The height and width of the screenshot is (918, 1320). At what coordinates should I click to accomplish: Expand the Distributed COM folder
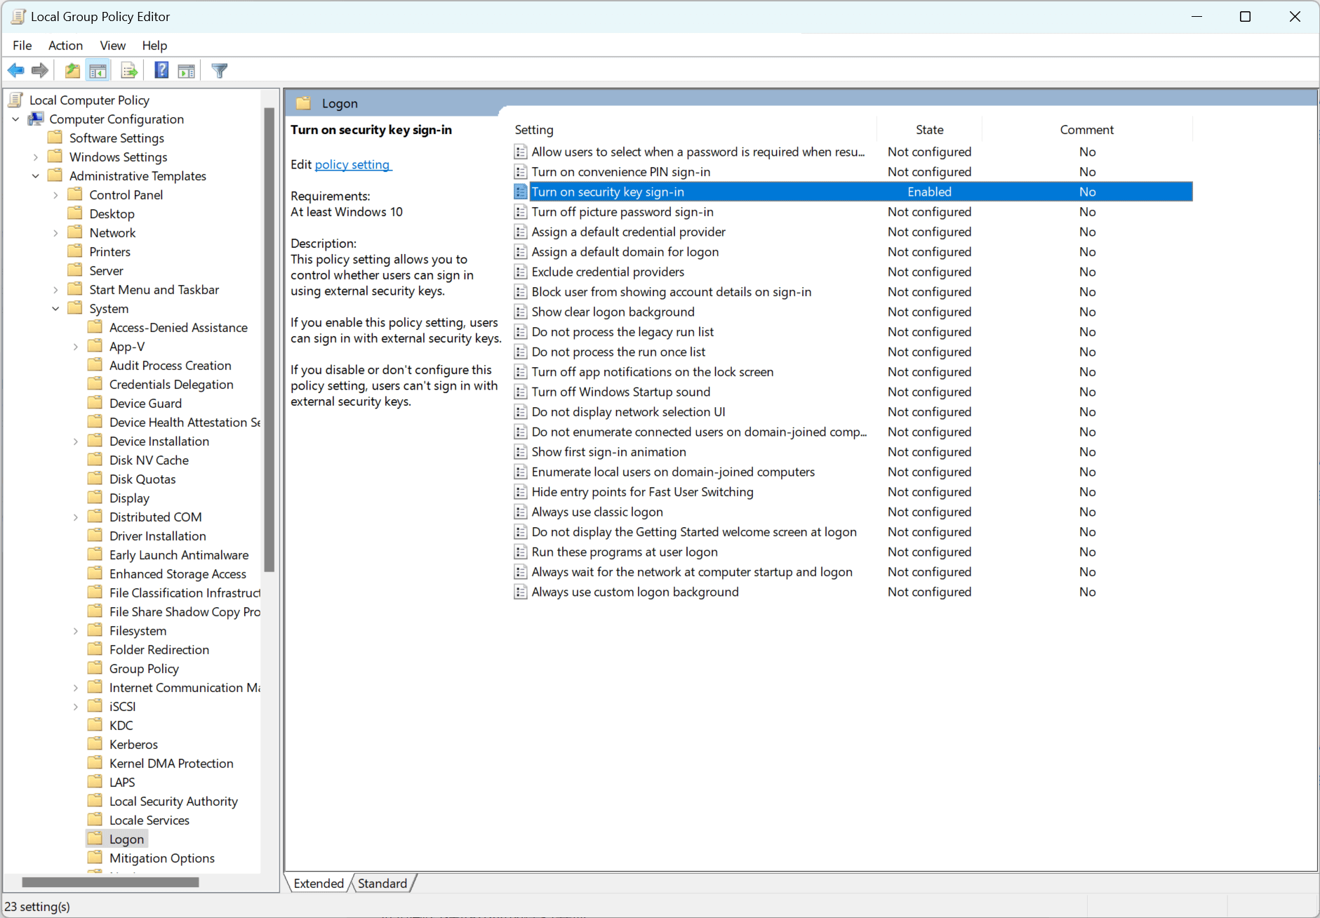(76, 517)
